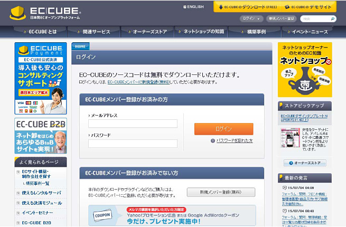This screenshot has width=346, height=227.
Task: Follow the EC-CUBEメンバーに新規登録(無料) link
Action: point(138,82)
